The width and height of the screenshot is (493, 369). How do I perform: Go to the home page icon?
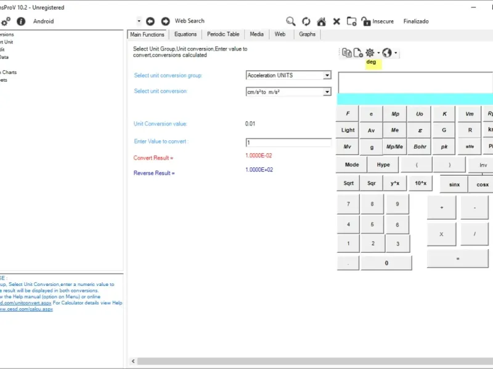(321, 22)
